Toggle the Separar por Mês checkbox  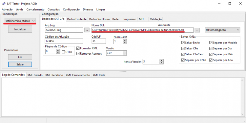click(x=211, y=54)
